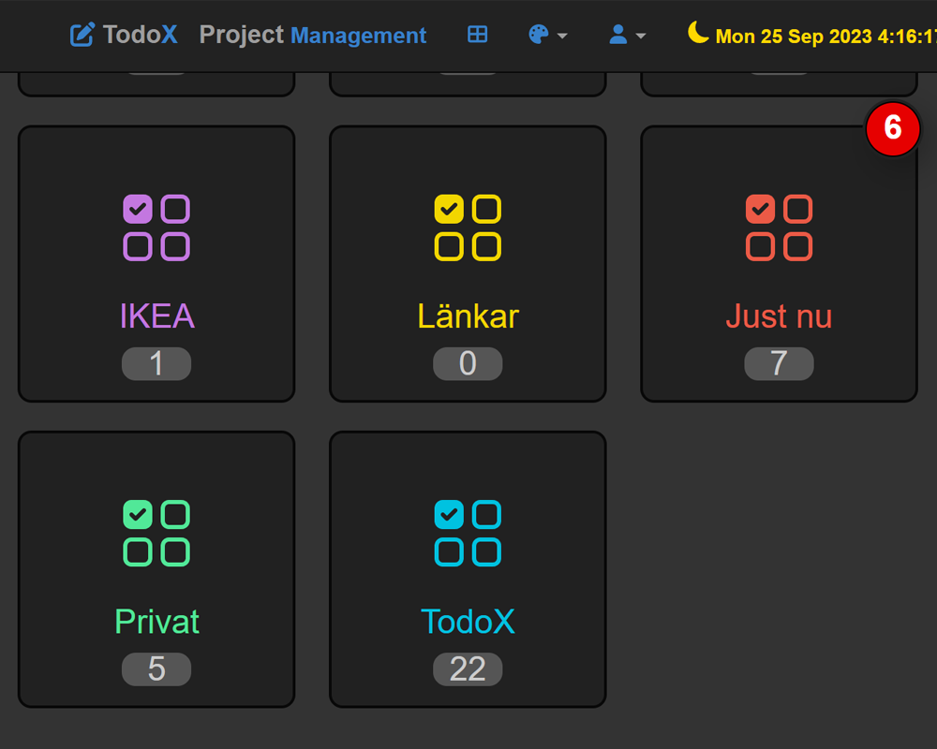
Task: Click the yellow Länkar checklist icon
Action: coord(468,228)
